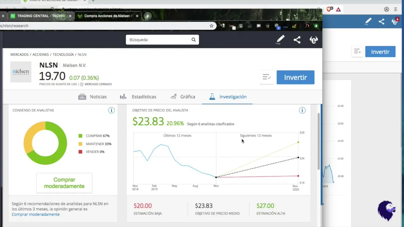
Task: Click the $20.00 Estimación Baja value
Action: point(143,206)
